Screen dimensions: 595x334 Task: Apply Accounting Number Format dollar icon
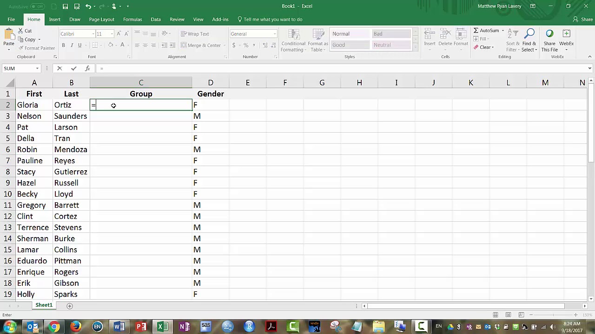tap(234, 45)
